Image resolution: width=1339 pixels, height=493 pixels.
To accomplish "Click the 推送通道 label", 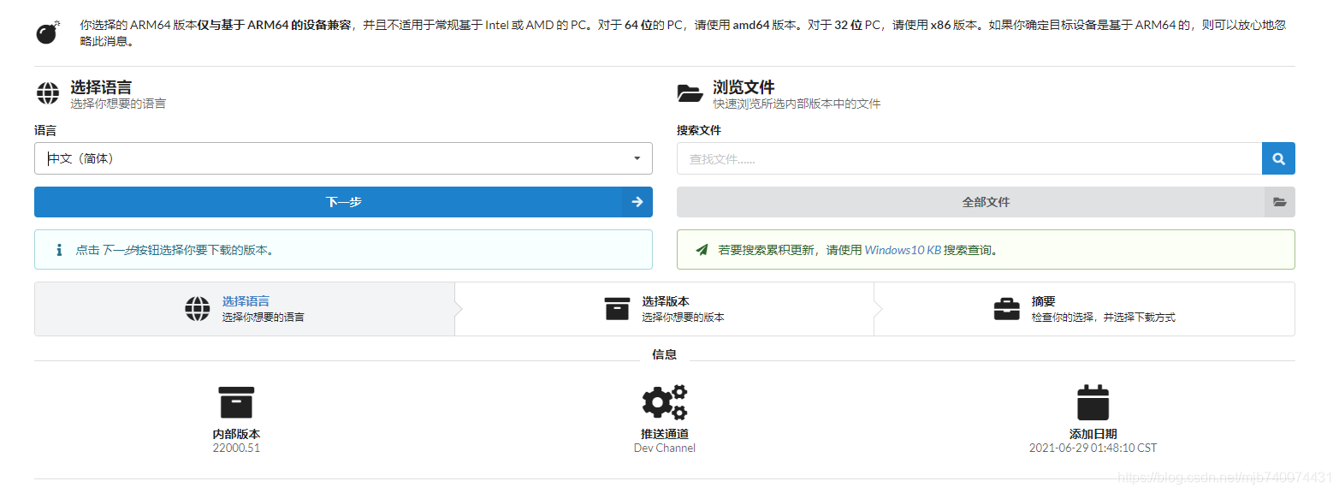I will pyautogui.click(x=665, y=434).
